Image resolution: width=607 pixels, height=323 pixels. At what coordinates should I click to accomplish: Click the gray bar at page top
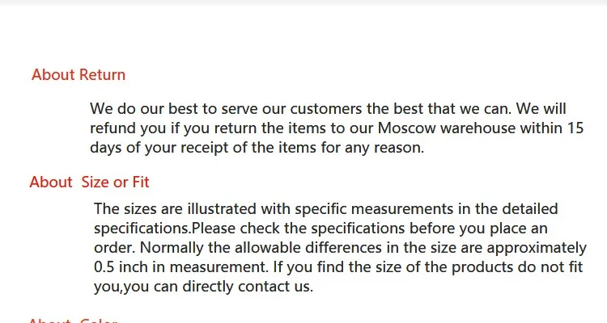click(x=303, y=2)
